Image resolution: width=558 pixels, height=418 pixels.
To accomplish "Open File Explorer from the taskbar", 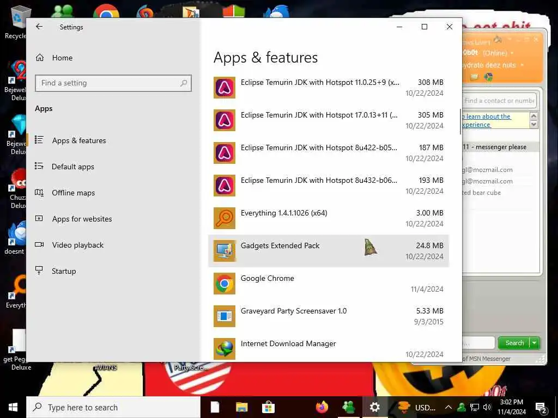I will click(x=241, y=407).
